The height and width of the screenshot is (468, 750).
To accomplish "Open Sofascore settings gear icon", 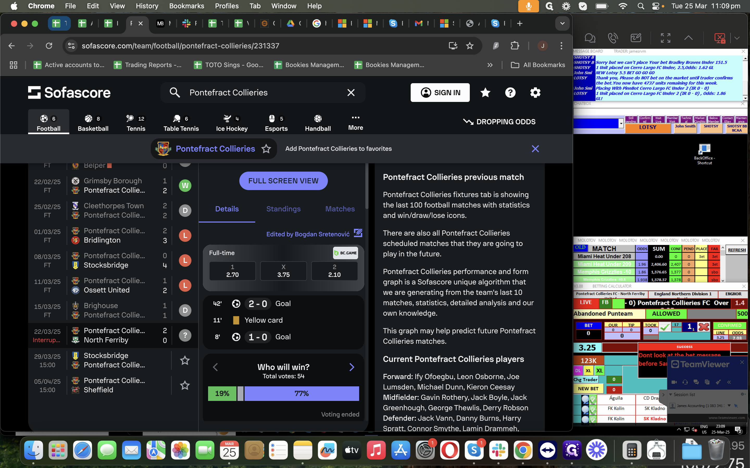I will click(x=535, y=93).
